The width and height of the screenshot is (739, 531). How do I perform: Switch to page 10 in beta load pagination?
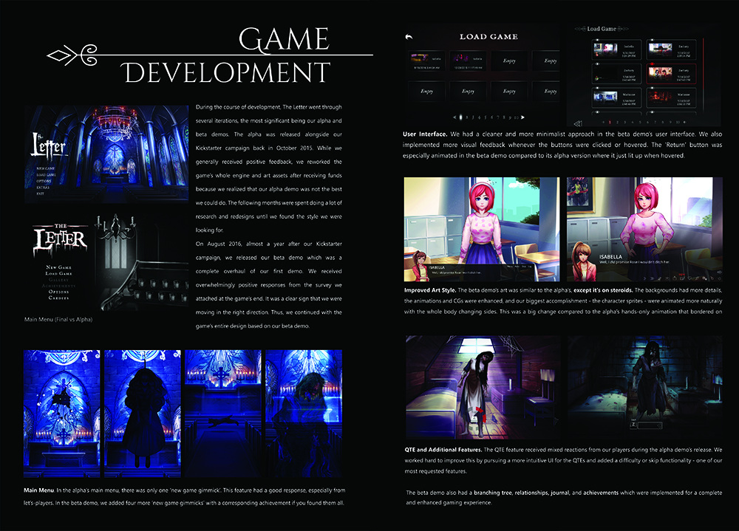point(678,122)
